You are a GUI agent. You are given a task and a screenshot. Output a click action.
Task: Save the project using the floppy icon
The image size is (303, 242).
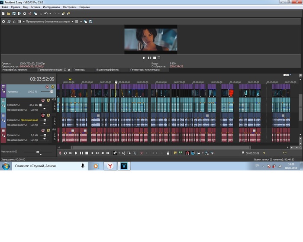tap(14, 13)
